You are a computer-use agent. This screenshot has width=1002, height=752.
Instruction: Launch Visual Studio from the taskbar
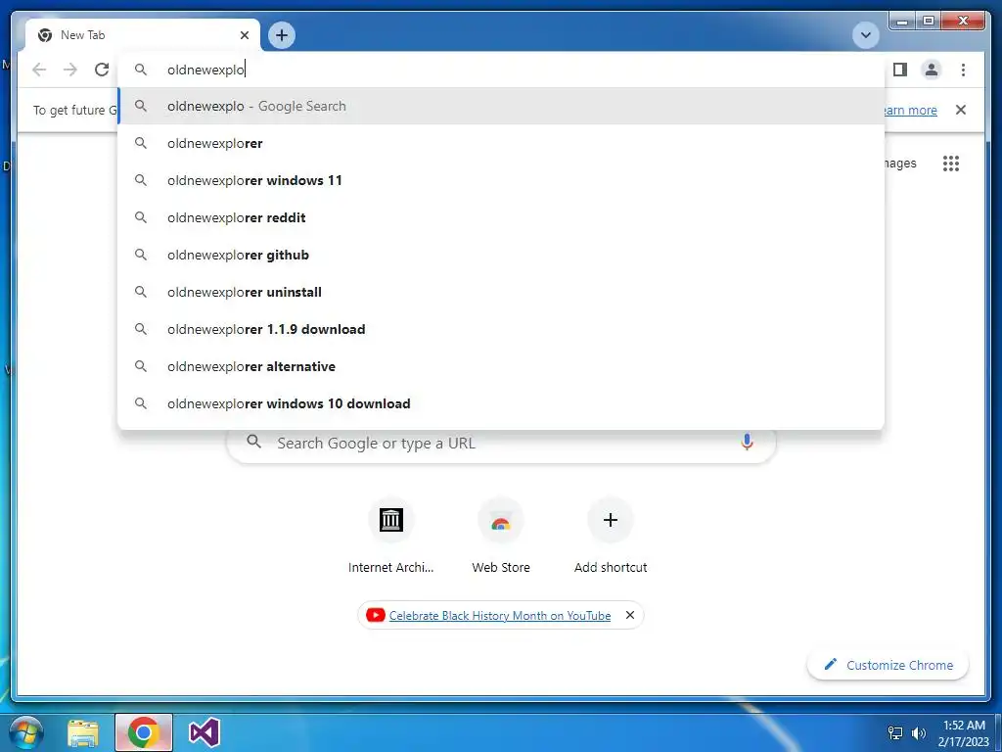pyautogui.click(x=205, y=732)
